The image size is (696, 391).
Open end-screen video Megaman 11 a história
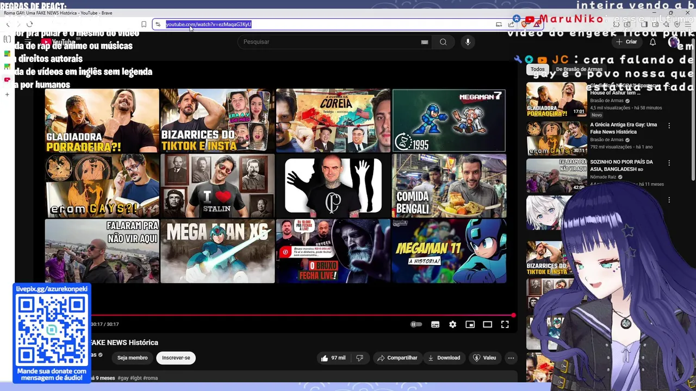tap(449, 251)
